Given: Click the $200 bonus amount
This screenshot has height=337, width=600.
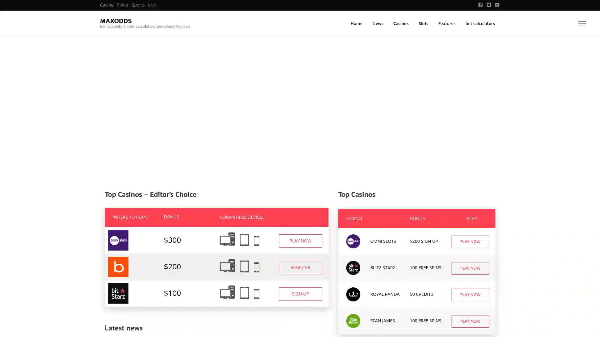Looking at the screenshot, I should click(172, 266).
